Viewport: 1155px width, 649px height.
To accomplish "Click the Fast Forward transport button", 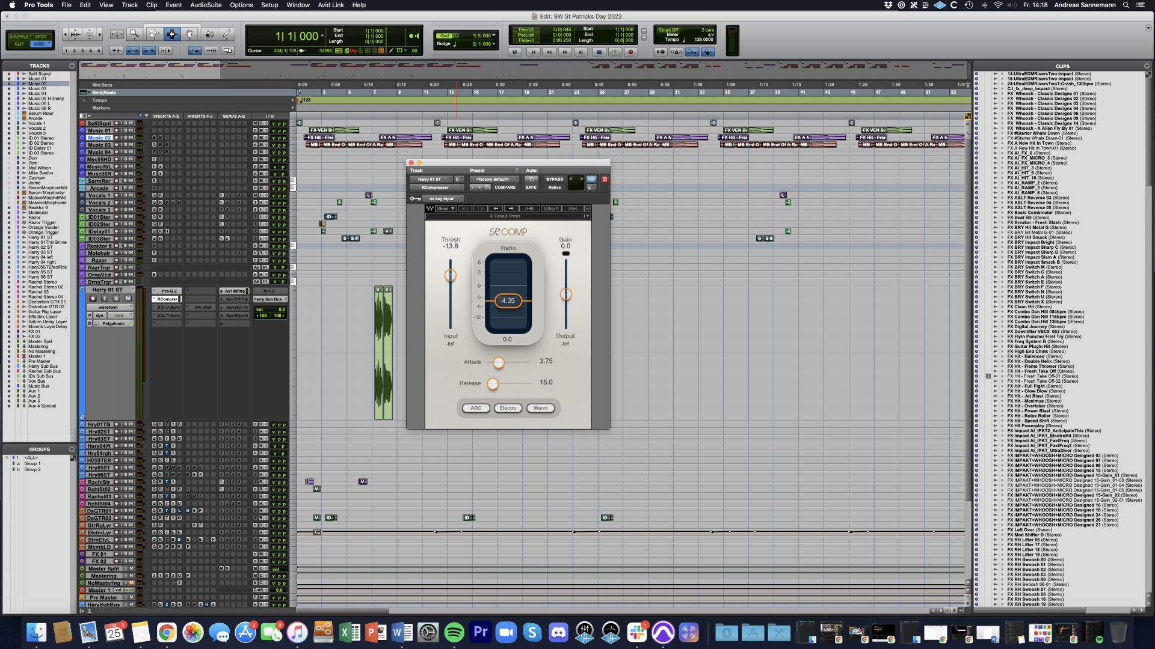I will [565, 52].
